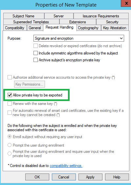The image size is (131, 185).
Task: Open Help for this dialog
Action: pos(117,177)
